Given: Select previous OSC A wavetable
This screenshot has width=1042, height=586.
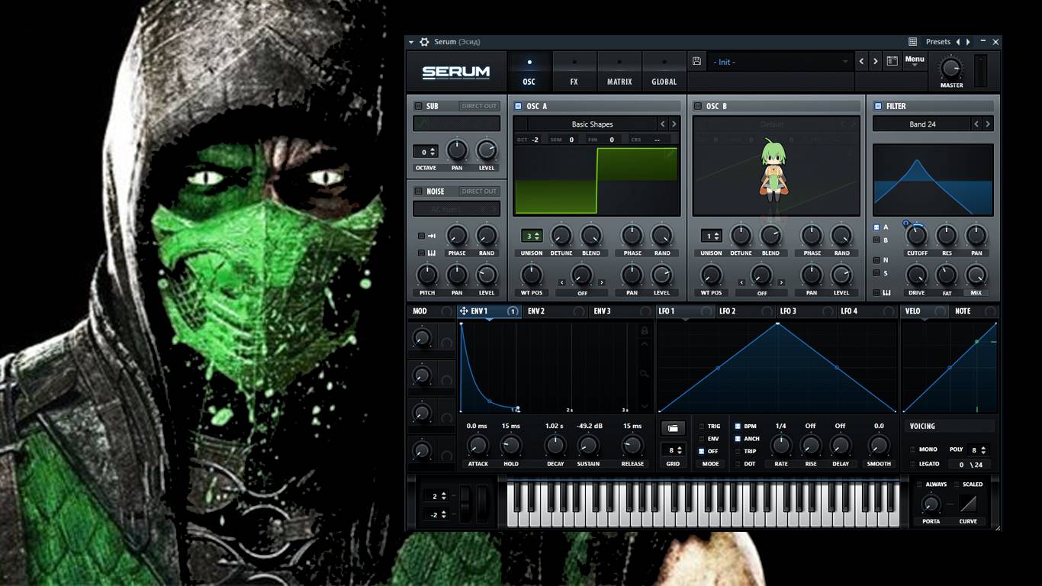Looking at the screenshot, I should pos(662,124).
